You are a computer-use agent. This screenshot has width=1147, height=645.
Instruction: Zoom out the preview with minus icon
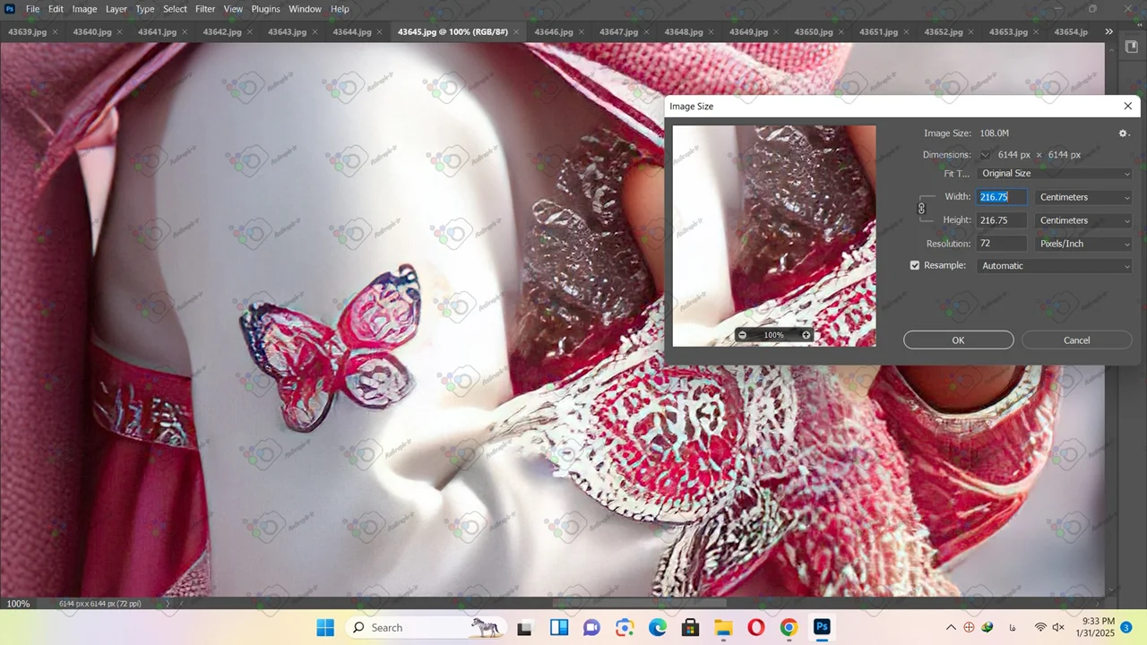(742, 335)
